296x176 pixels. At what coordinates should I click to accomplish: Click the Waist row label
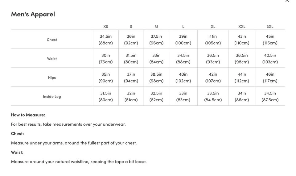pos(52,58)
